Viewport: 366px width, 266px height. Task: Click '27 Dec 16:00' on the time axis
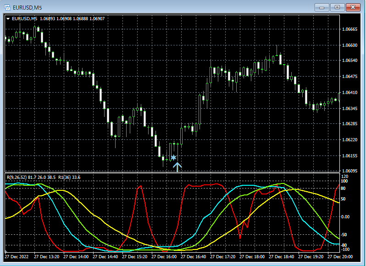164,257
